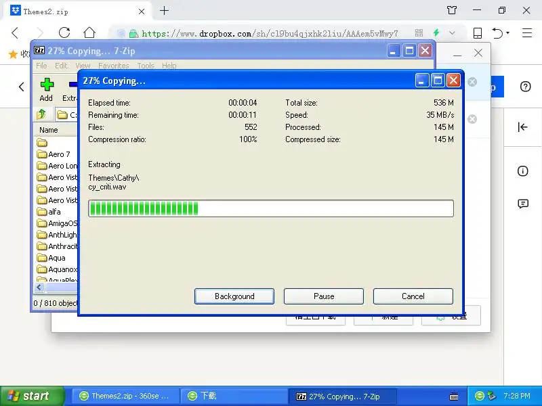The width and height of the screenshot is (542, 406).
Task: Close the download manager window
Action: click(478, 53)
